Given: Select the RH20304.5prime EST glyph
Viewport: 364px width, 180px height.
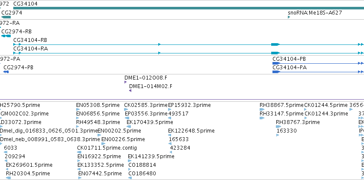Looking at the screenshot, I should pos(9,178).
